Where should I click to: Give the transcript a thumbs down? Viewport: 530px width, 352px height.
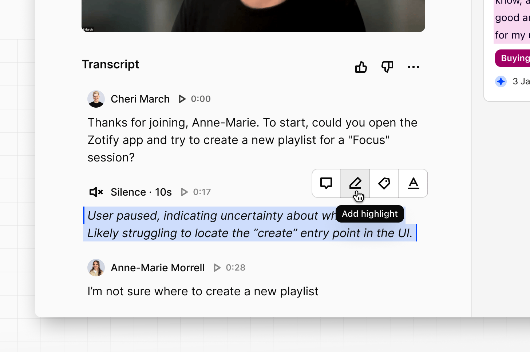click(387, 67)
